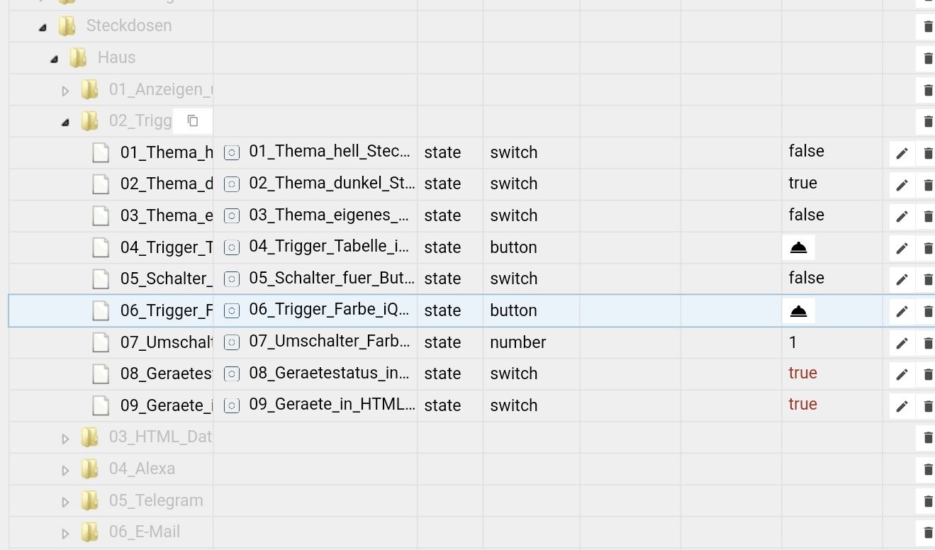Toggle the true value of 02_Thema_dunkel

pyautogui.click(x=802, y=183)
